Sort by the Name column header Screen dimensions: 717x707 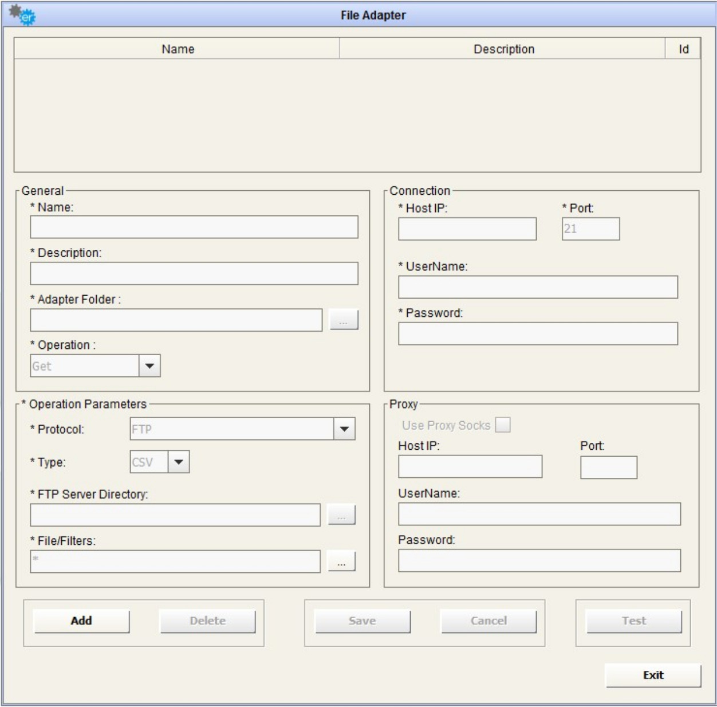coord(177,49)
